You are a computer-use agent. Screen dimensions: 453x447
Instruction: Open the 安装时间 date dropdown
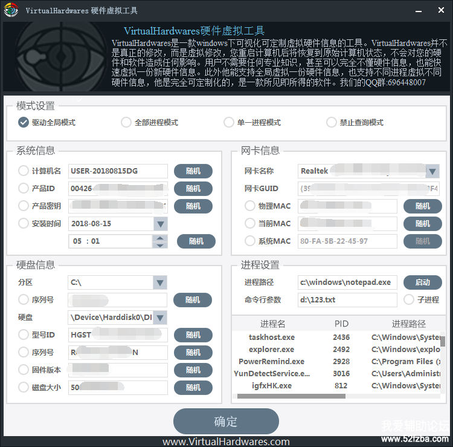tap(161, 224)
